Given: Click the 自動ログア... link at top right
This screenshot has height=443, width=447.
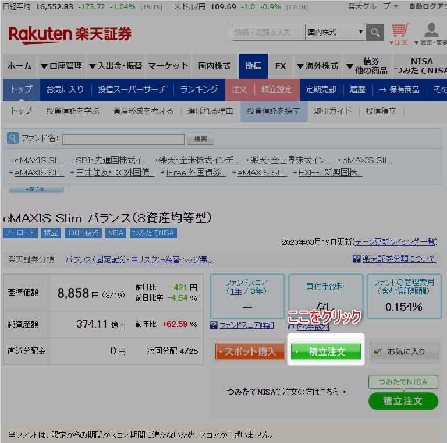Looking at the screenshot, I should [428, 6].
